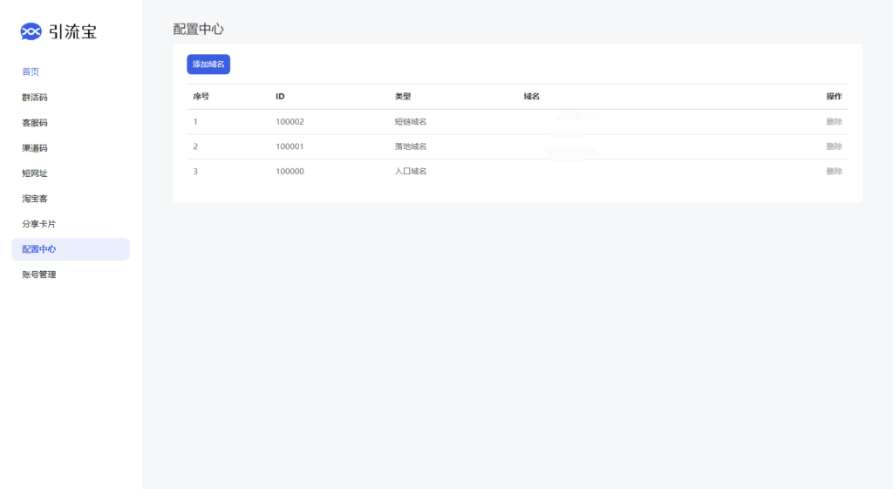The image size is (893, 489).
Task: Click the 添加域名 button
Action: point(208,65)
